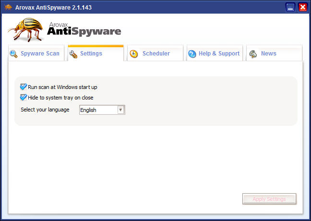Click the English language combo box field
Screen dimensions: 311x221
[x=102, y=110]
